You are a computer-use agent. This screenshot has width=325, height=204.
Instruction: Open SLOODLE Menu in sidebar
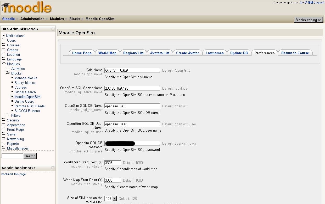27,111
